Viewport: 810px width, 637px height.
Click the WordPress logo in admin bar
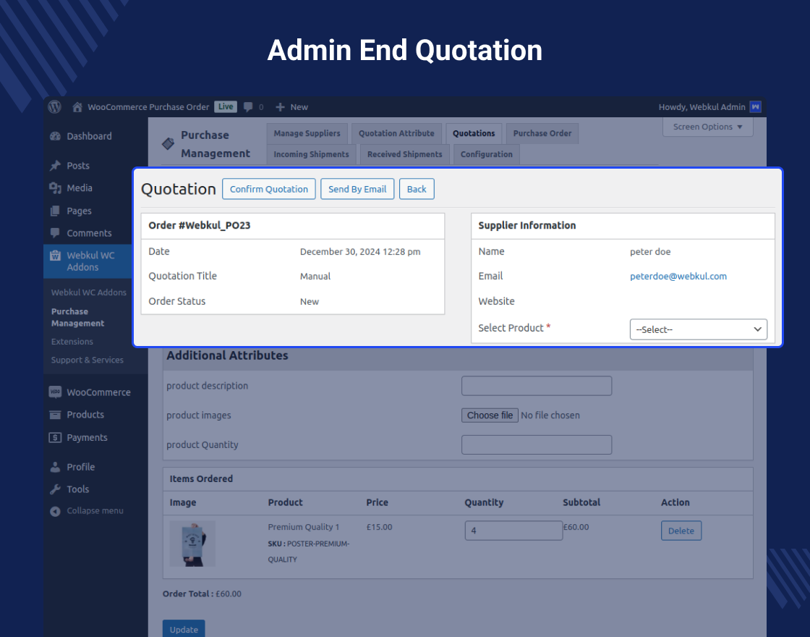pos(54,106)
